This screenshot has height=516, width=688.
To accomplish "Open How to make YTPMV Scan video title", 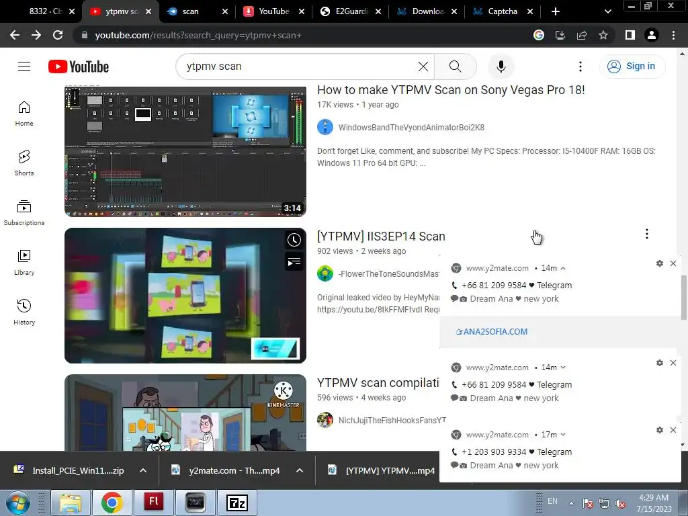I will 451,90.
